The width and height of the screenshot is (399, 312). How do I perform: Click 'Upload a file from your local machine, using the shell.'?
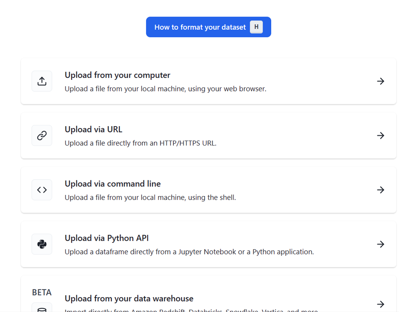pos(150,198)
